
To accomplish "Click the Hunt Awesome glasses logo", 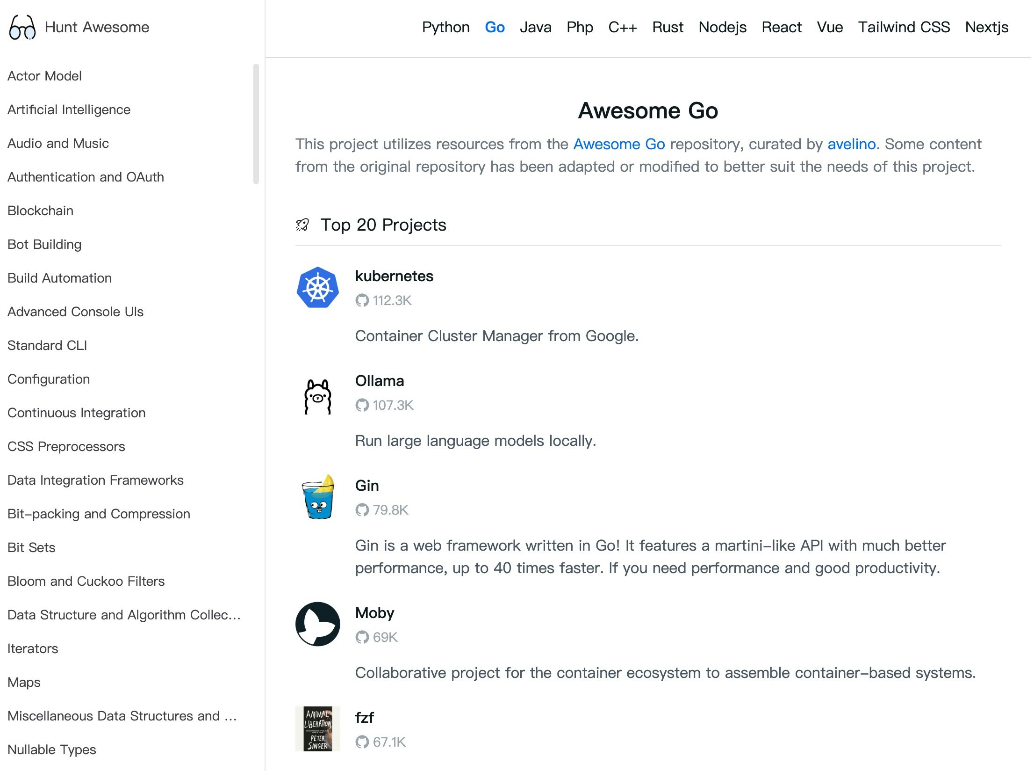I will tap(22, 28).
